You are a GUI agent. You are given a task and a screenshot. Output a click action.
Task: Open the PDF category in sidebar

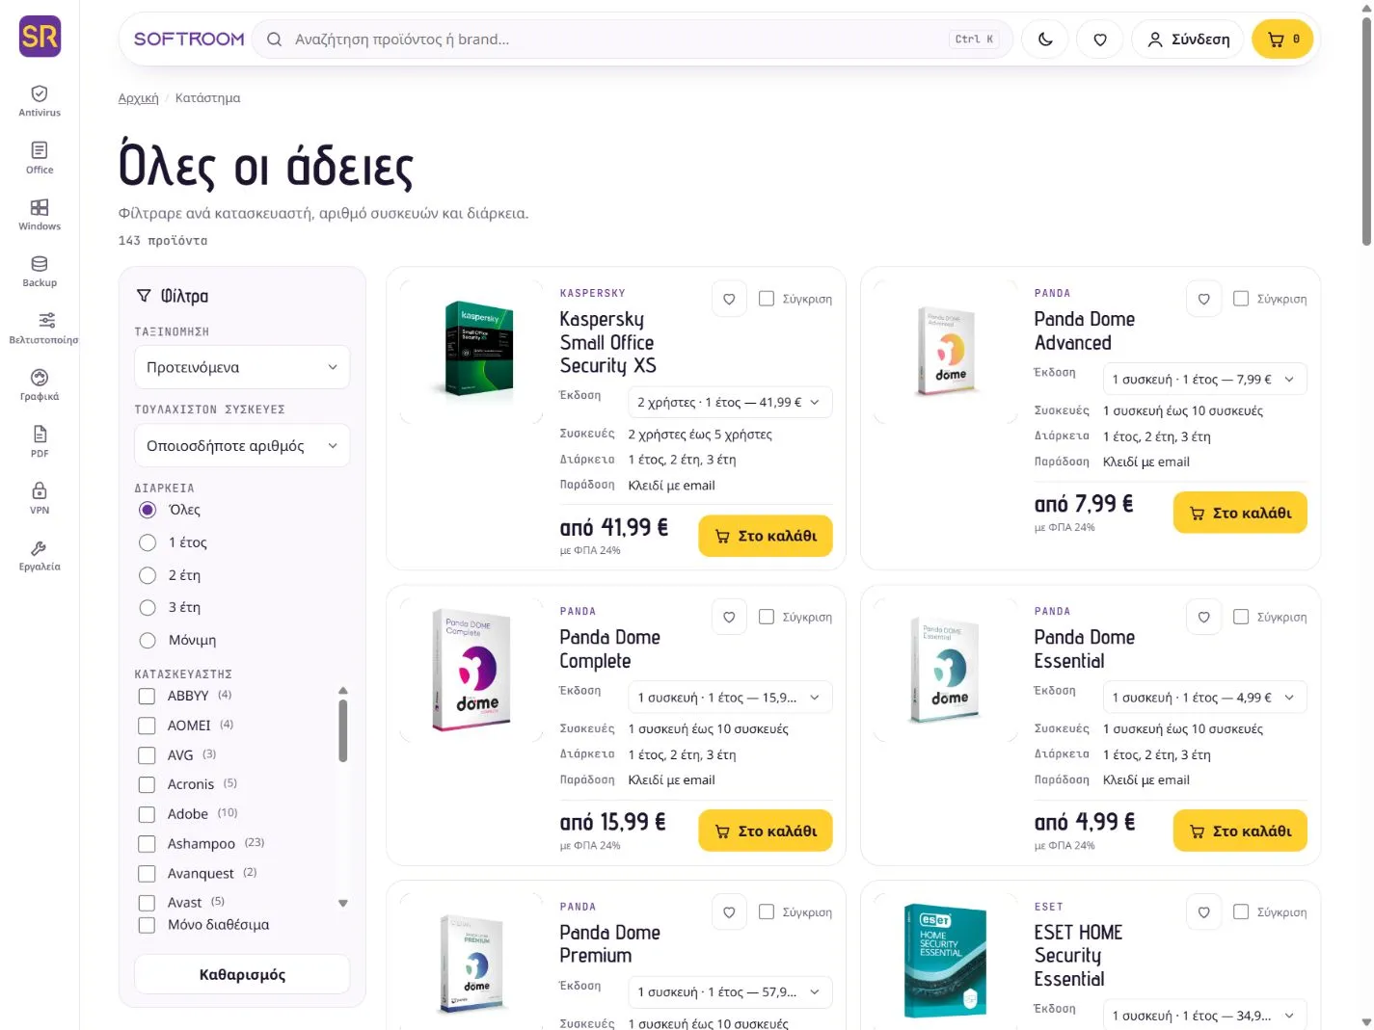[x=40, y=441]
